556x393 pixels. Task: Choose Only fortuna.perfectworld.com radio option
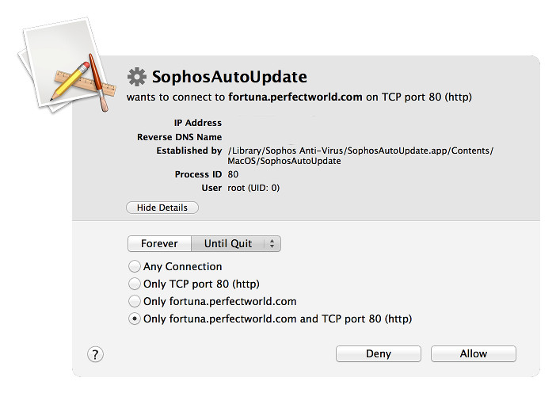click(135, 301)
